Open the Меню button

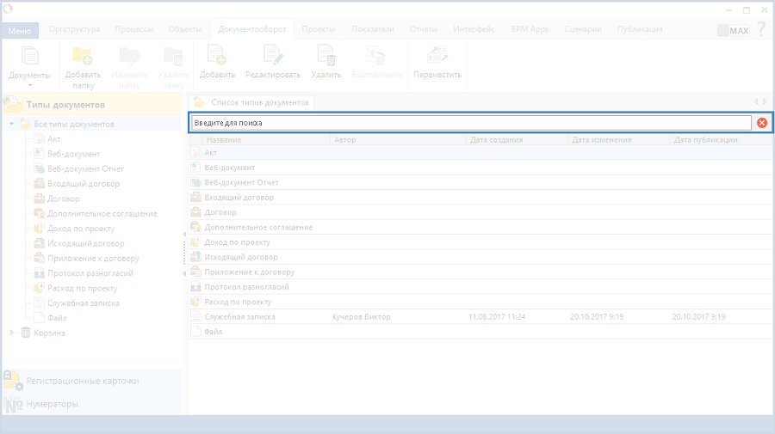coord(18,30)
